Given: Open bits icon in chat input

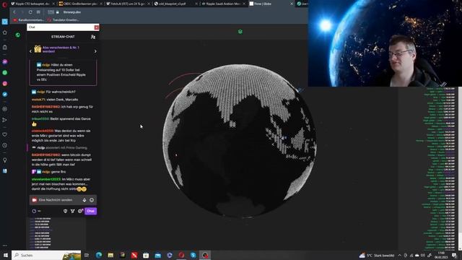Looking at the screenshot, I should [x=84, y=200].
